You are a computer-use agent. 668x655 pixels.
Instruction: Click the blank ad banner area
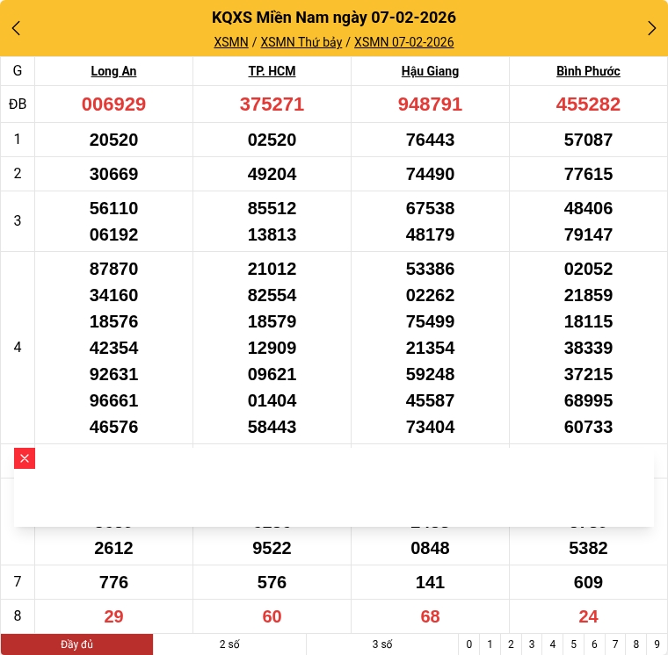click(x=343, y=492)
